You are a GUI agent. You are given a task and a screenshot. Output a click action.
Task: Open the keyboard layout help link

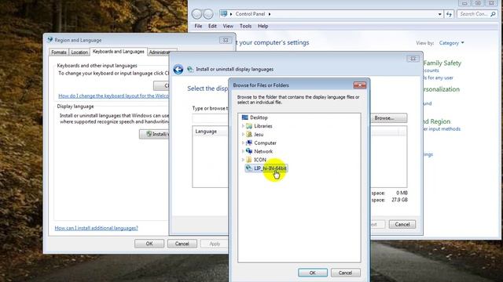click(x=113, y=96)
